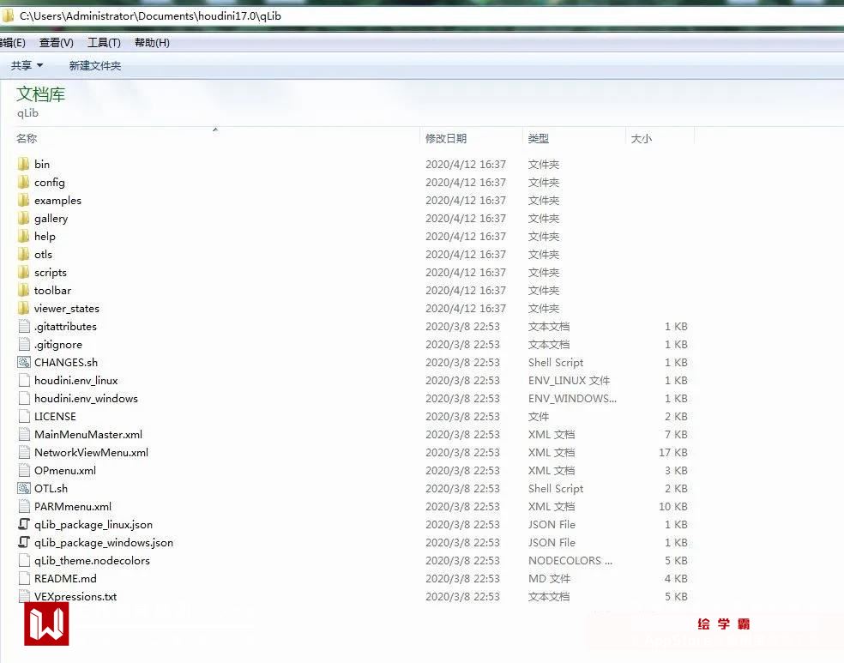This screenshot has height=663, width=844.
Task: Select the .gitignore file icon
Action: tap(24, 345)
